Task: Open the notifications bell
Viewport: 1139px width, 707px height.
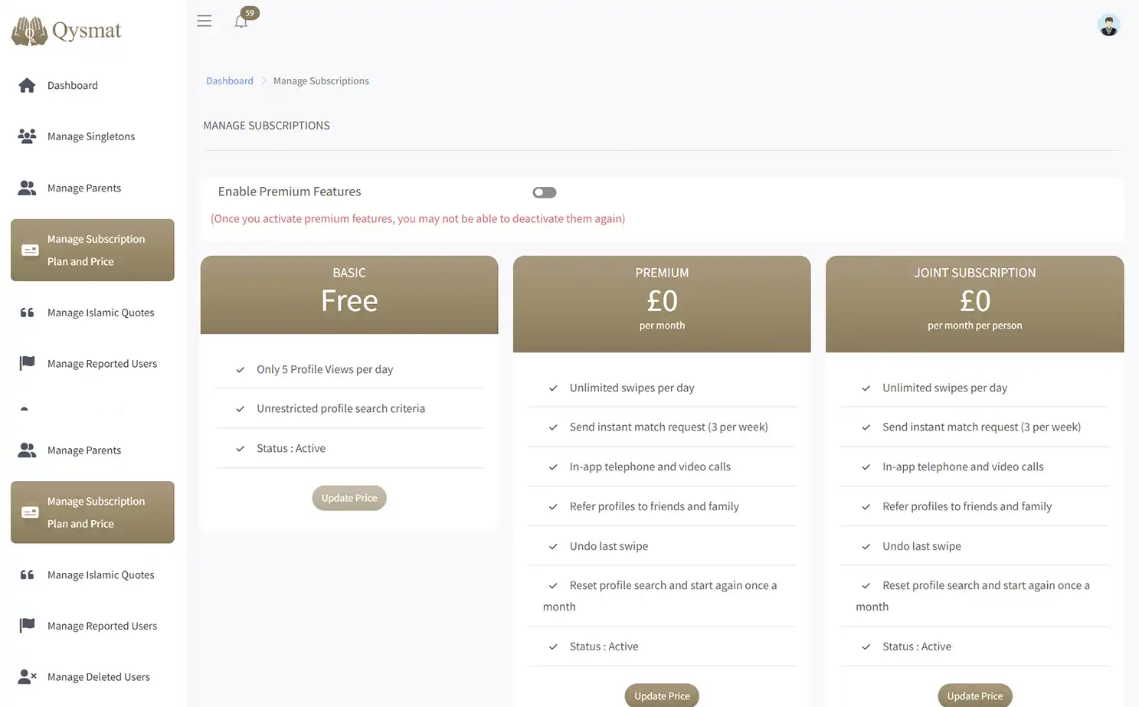Action: coord(241,21)
